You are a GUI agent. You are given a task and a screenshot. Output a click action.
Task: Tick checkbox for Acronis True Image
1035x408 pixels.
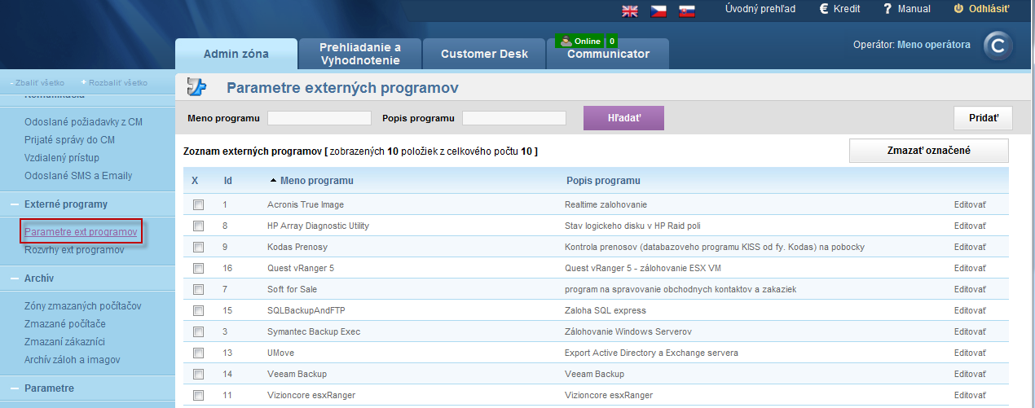point(198,204)
